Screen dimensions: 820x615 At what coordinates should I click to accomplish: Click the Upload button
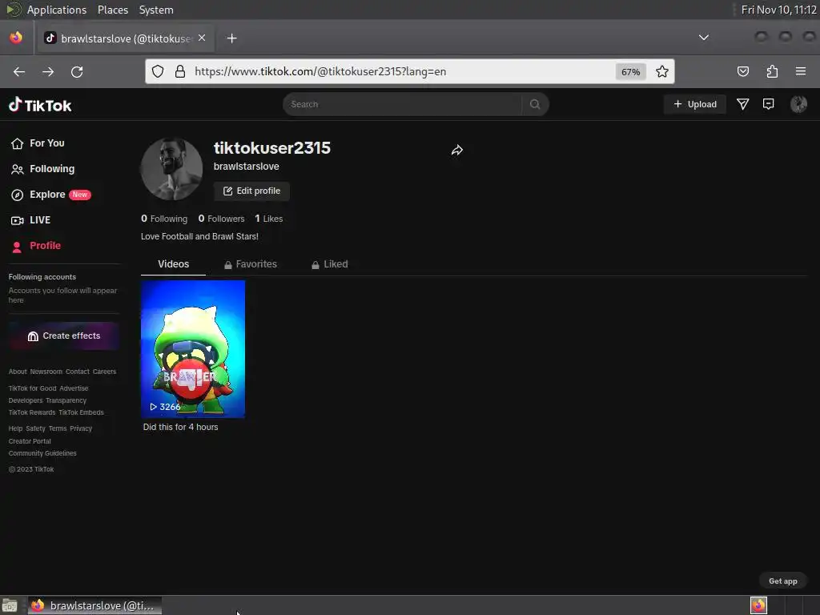[694, 104]
